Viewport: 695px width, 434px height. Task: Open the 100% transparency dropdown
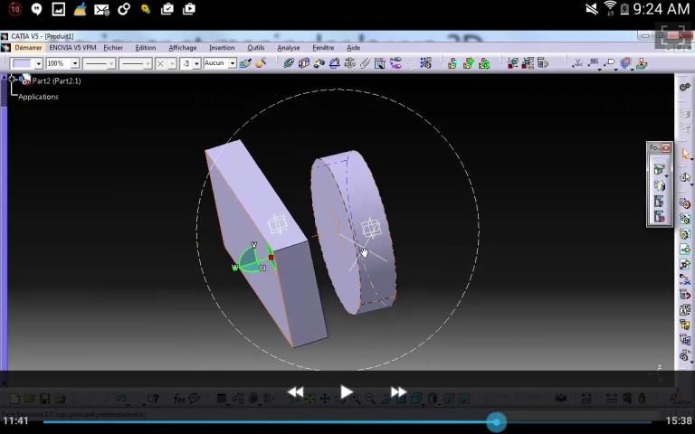[74, 63]
